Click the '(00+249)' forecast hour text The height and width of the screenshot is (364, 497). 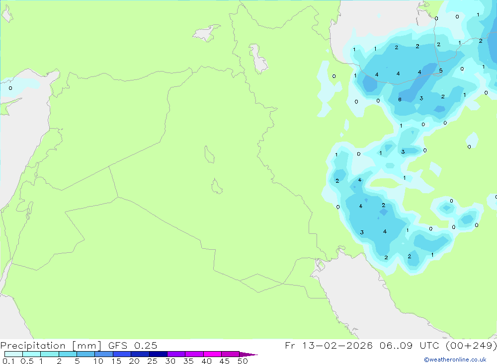tap(471, 345)
